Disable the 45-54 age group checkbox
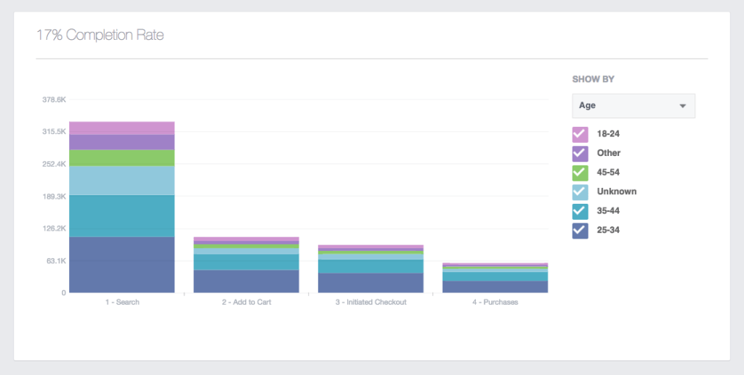744x375 pixels. click(580, 173)
